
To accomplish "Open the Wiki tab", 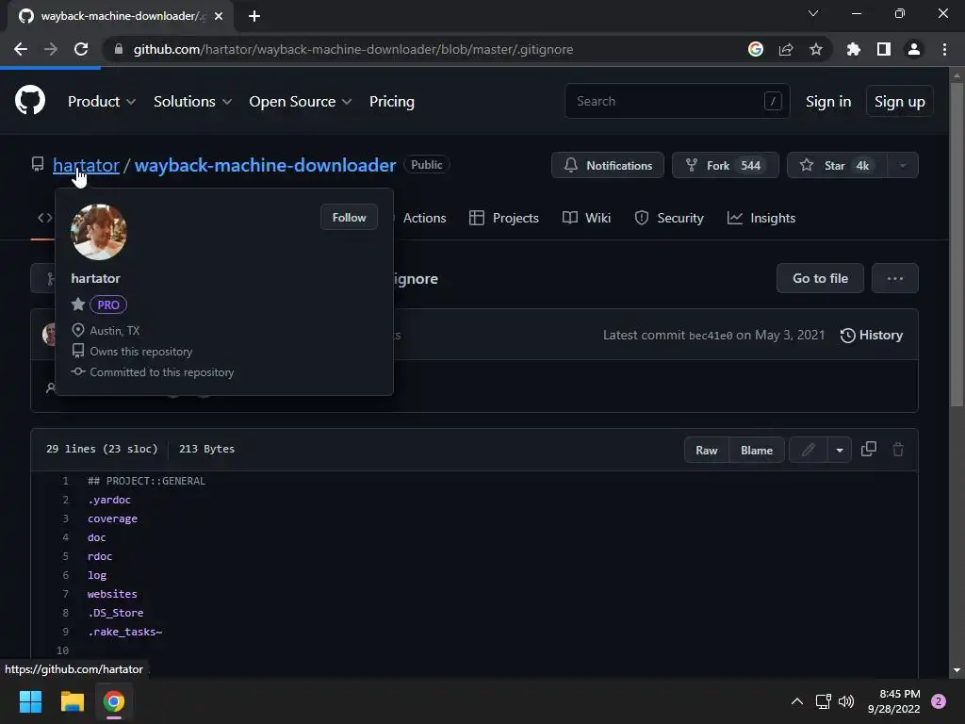I will pos(586,218).
